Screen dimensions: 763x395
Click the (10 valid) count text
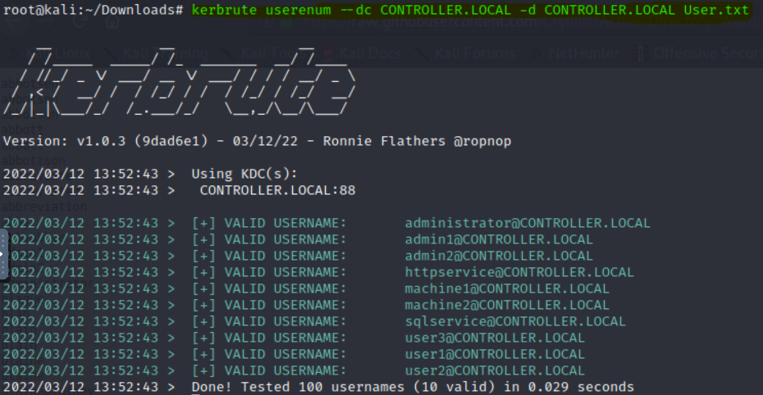pyautogui.click(x=454, y=388)
